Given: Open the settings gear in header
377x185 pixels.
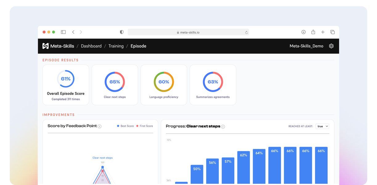Looking at the screenshot, I should click(x=331, y=46).
